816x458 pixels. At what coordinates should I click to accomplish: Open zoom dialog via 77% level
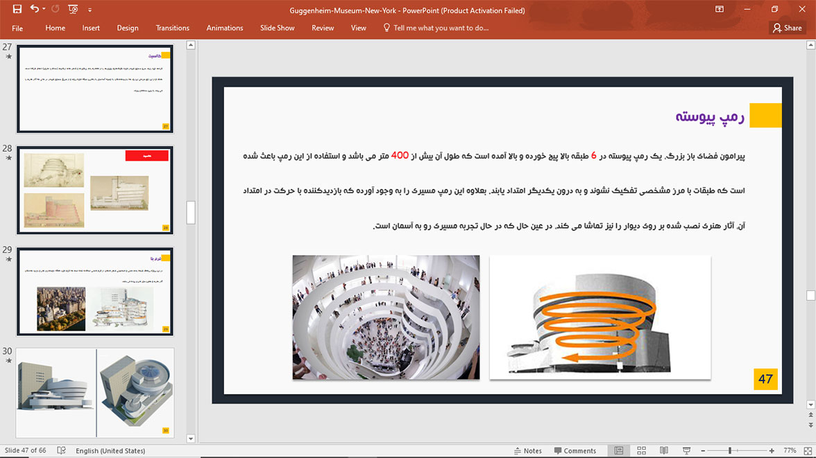pyautogui.click(x=790, y=450)
